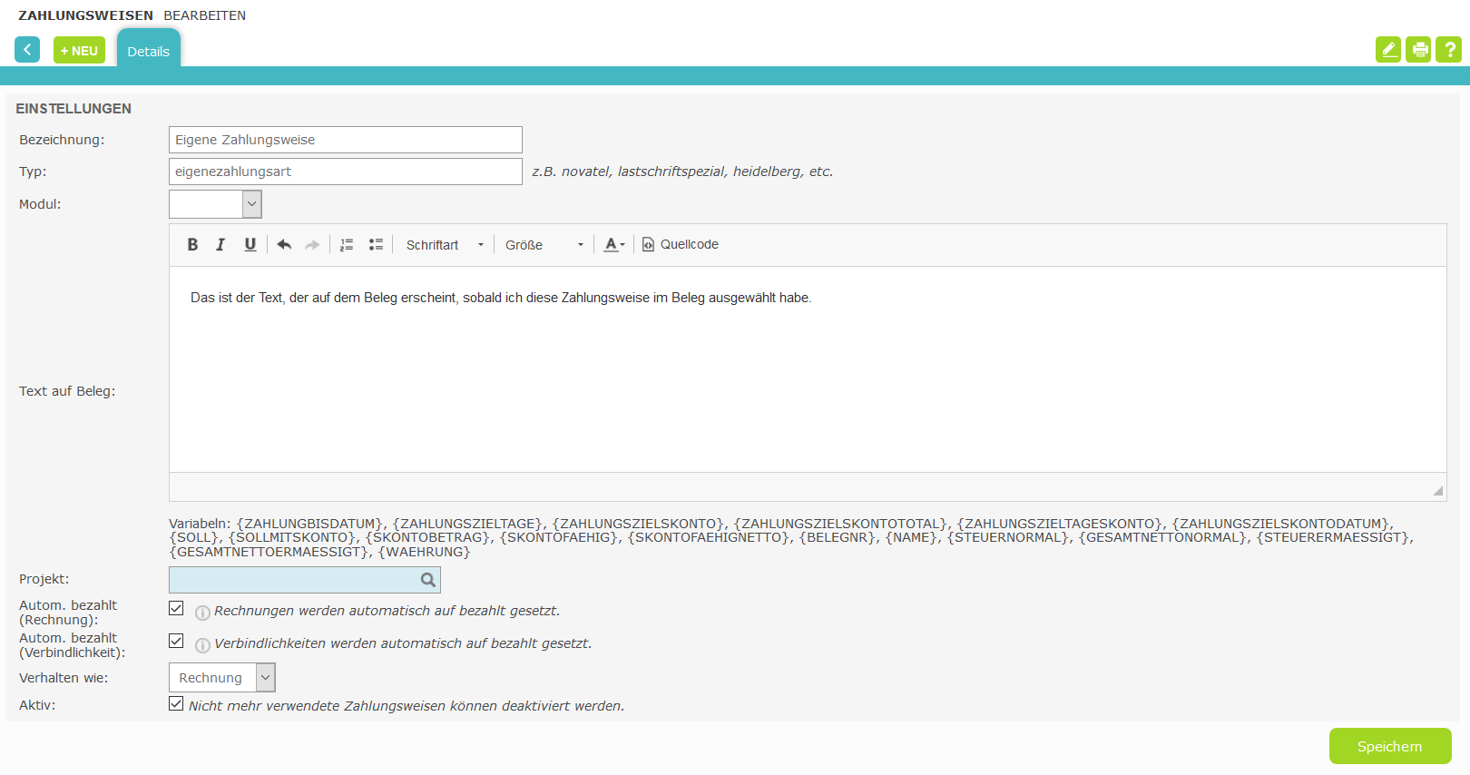The width and height of the screenshot is (1470, 775).
Task: Toggle underline formatting in editor
Action: tap(250, 244)
